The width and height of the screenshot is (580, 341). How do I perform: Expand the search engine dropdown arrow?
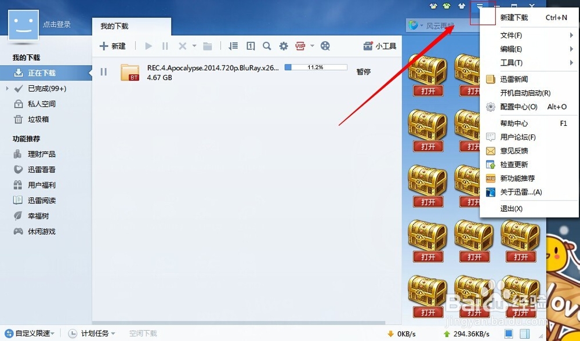click(421, 26)
